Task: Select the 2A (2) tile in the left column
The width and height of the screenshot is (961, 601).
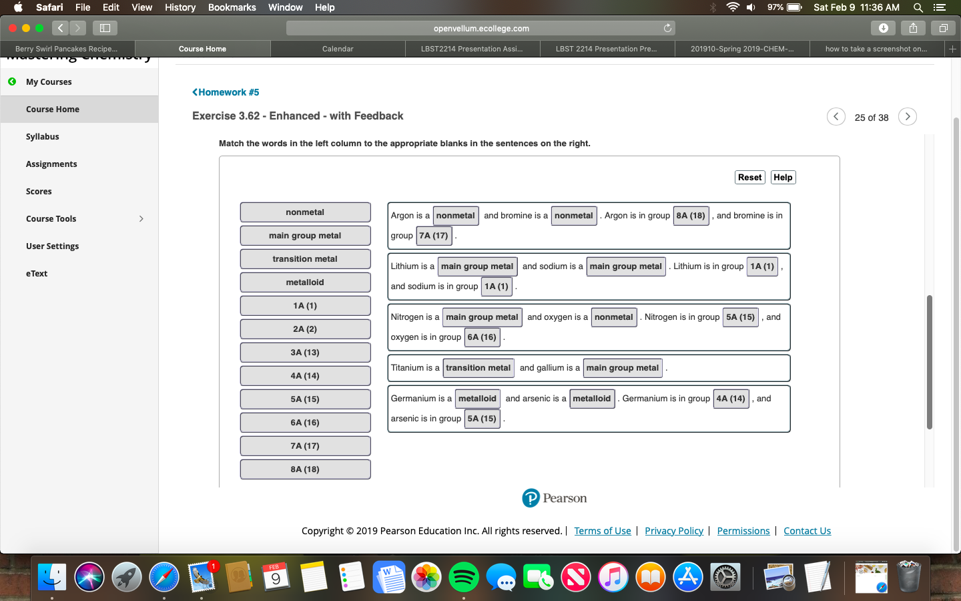Action: coord(305,329)
